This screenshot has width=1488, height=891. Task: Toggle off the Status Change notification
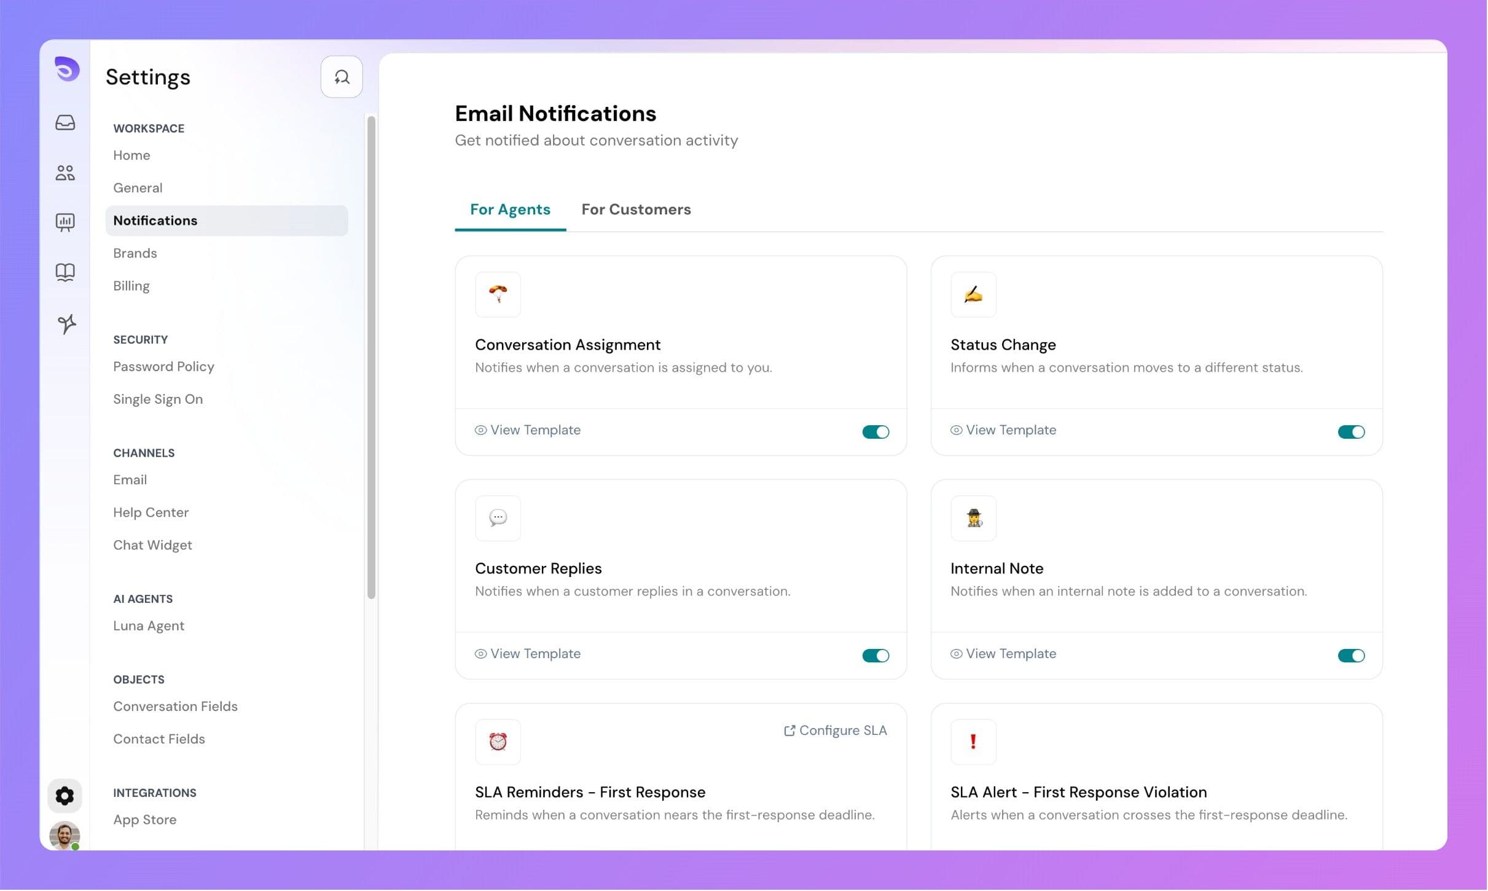pos(1350,431)
